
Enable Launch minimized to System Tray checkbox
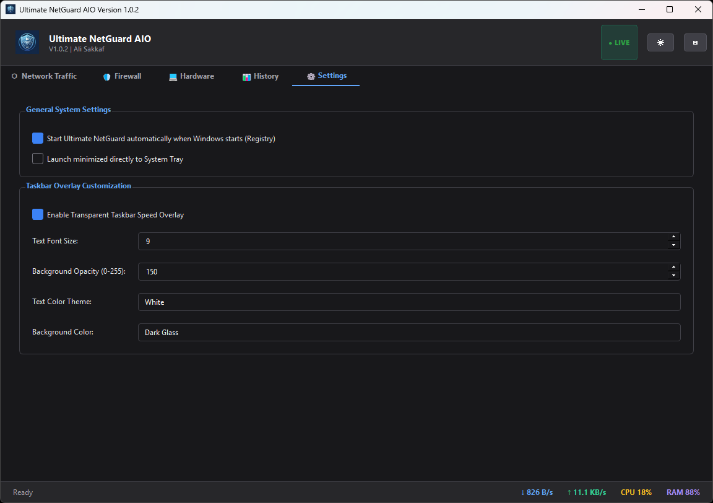[38, 159]
